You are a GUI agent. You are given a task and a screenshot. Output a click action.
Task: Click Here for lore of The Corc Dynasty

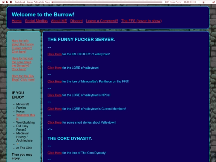coord(54,153)
